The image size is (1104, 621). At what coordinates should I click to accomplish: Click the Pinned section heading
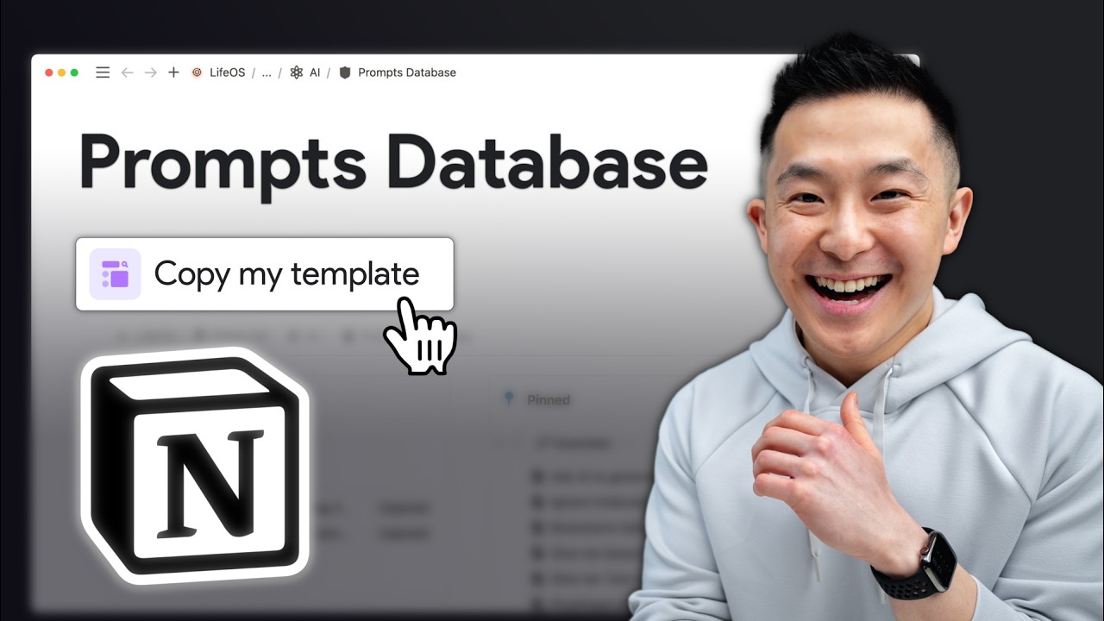click(549, 399)
